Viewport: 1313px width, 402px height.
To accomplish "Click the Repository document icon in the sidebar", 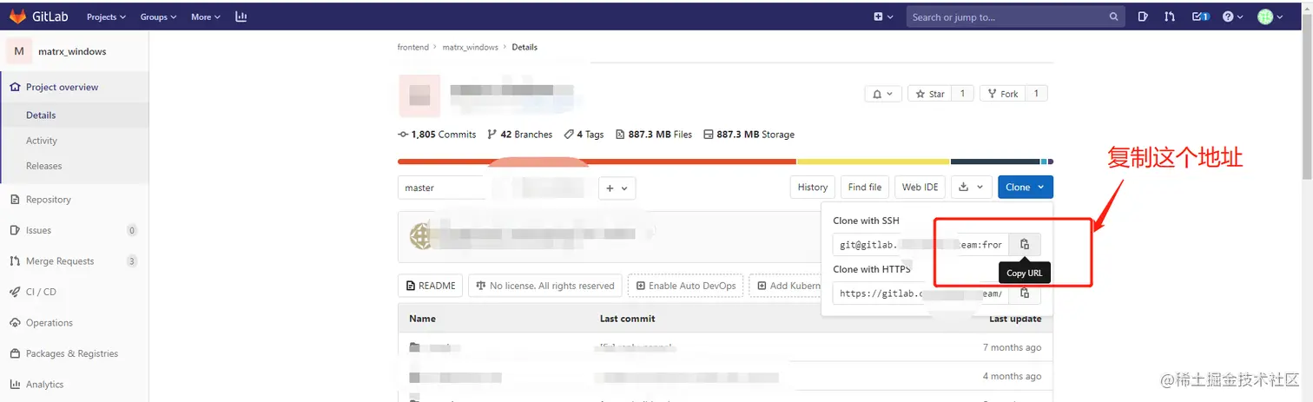I will (15, 200).
